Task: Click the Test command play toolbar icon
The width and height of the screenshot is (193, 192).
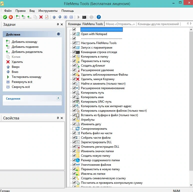Action: pos(78,17)
